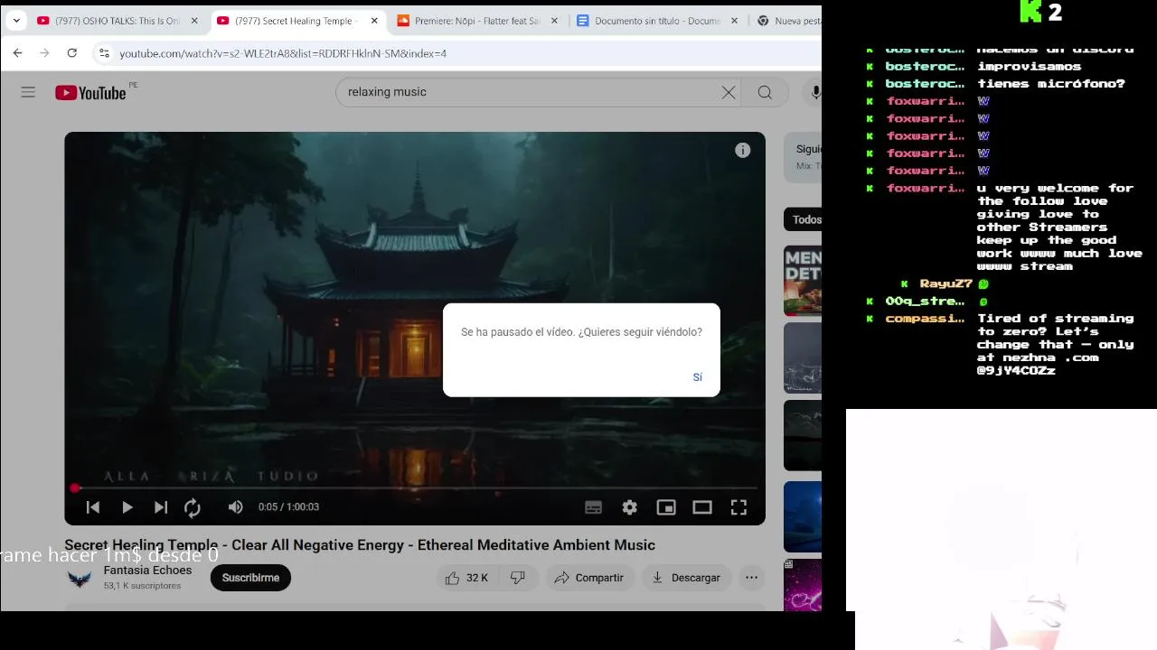The image size is (1157, 650).
Task: Skip to the next video
Action: 161,507
